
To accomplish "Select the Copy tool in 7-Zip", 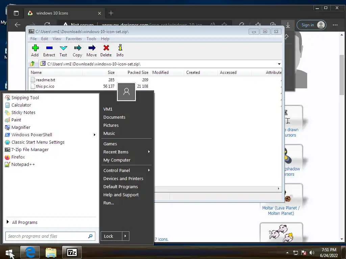I will click(x=77, y=51).
